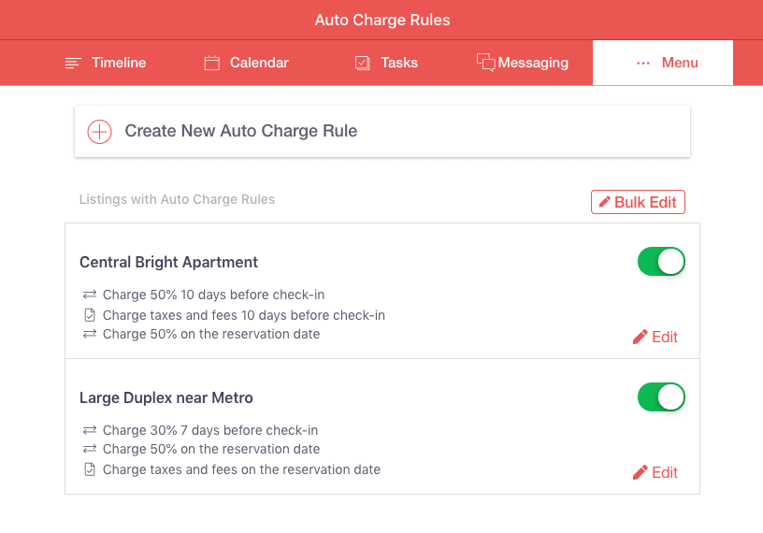The image size is (763, 533).
Task: Open the Menu tab
Action: click(x=663, y=63)
